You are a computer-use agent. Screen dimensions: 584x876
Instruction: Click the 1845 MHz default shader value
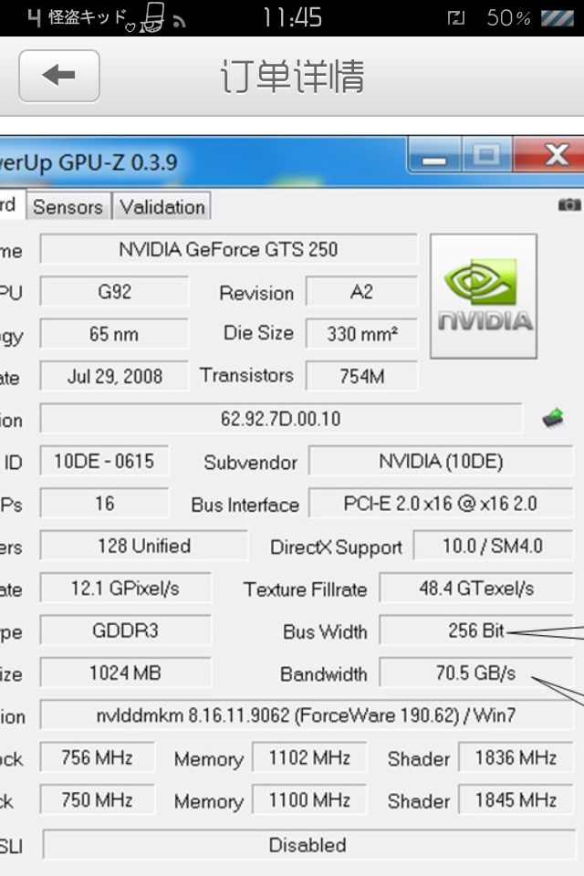516,800
